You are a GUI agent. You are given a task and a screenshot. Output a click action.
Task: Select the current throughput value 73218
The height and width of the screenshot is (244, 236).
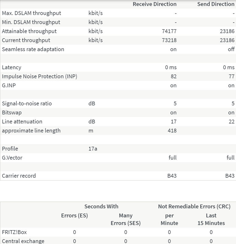pyautogui.click(x=170, y=40)
